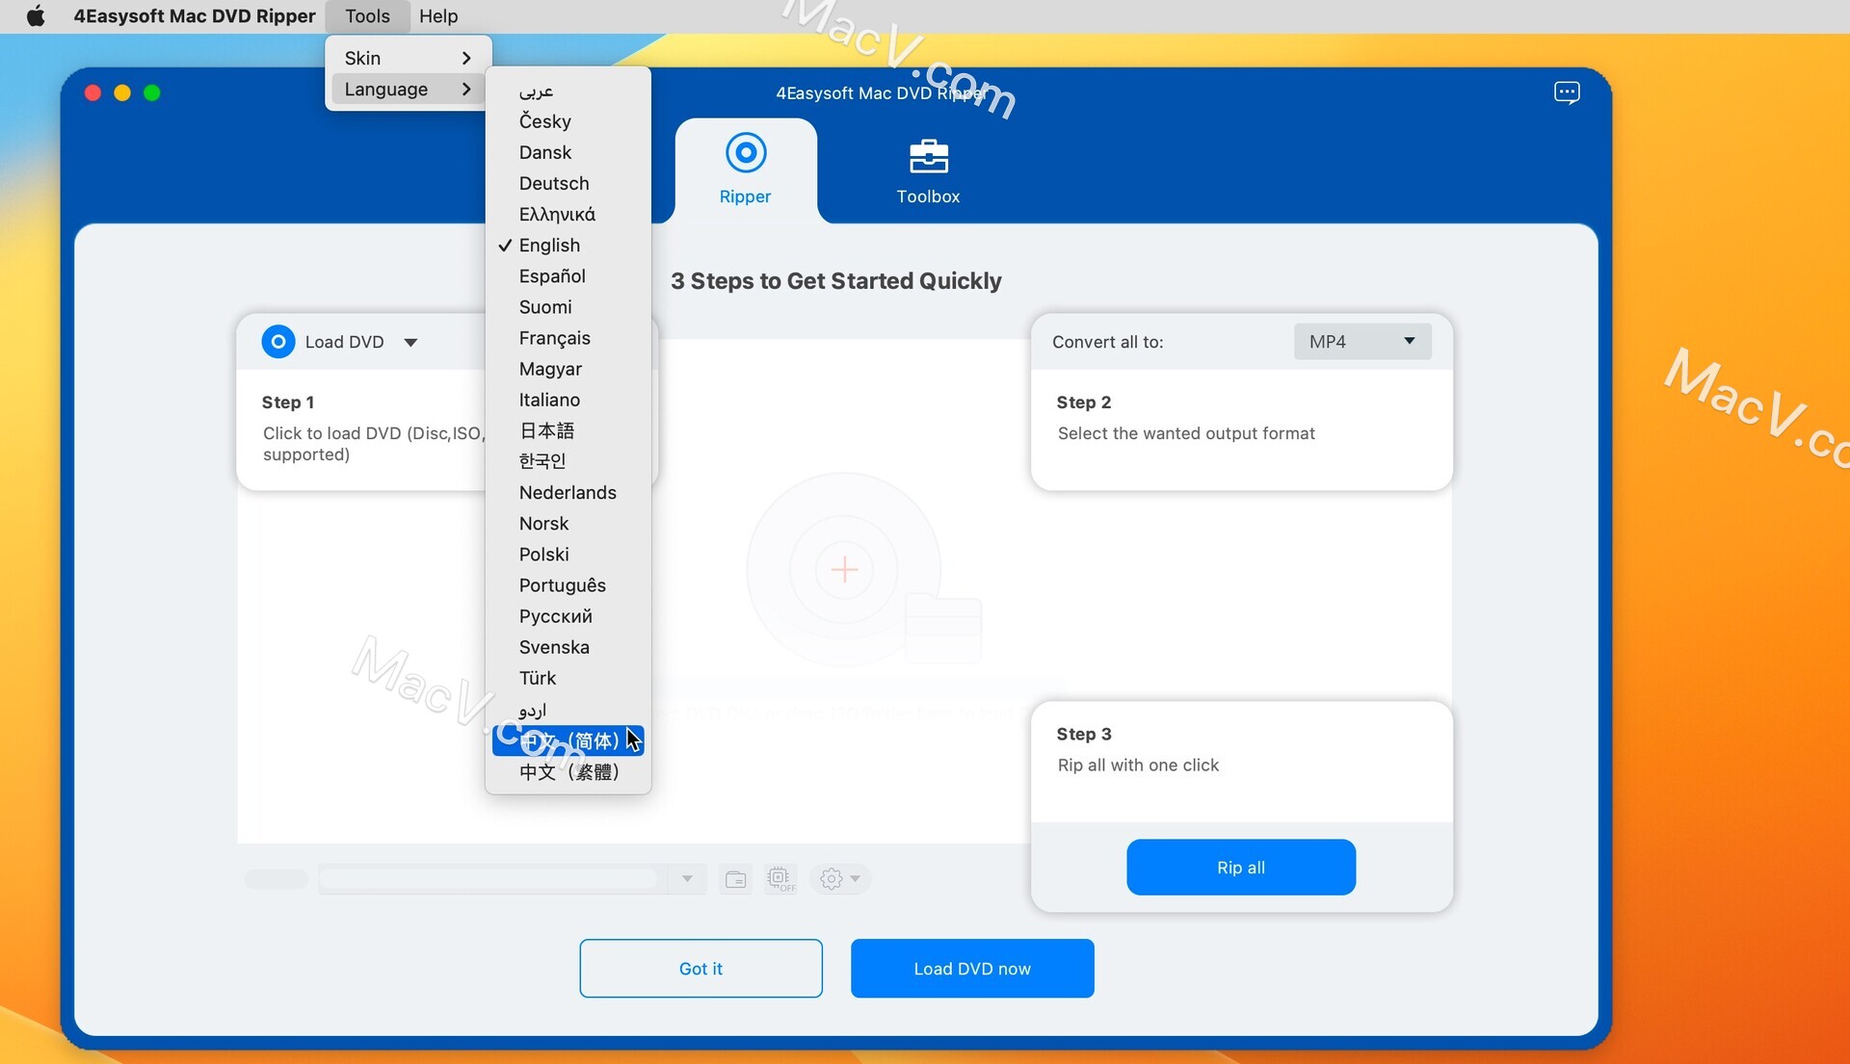Screen dimensions: 1850x1064
Task: Choose Italiano from language list
Action: 568,400
